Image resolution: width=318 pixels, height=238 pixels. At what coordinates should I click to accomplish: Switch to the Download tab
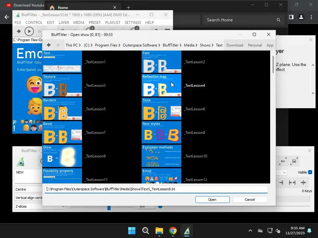(x=235, y=45)
